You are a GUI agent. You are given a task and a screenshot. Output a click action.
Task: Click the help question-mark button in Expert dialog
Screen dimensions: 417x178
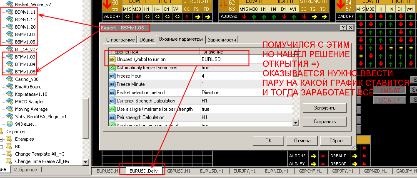click(343, 28)
